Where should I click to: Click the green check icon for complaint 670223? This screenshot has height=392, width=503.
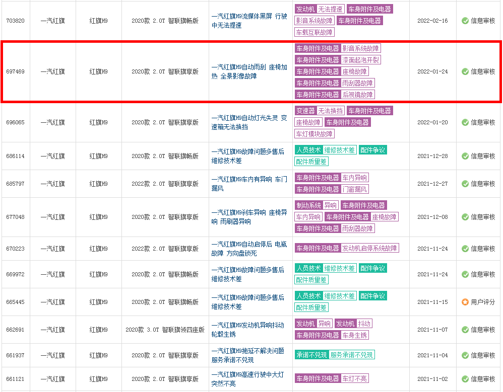[x=465, y=249]
